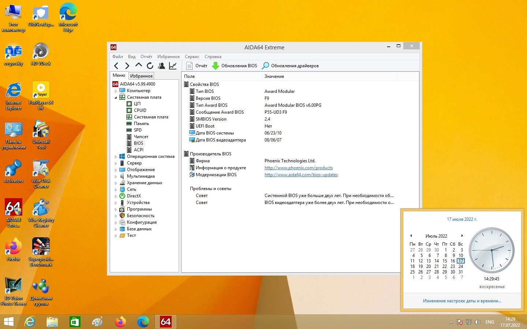Click Обновления драйверов search button
Viewport: 527px width, 329px height.
pos(291,66)
